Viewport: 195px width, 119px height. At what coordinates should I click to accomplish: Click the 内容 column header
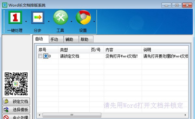123,50
